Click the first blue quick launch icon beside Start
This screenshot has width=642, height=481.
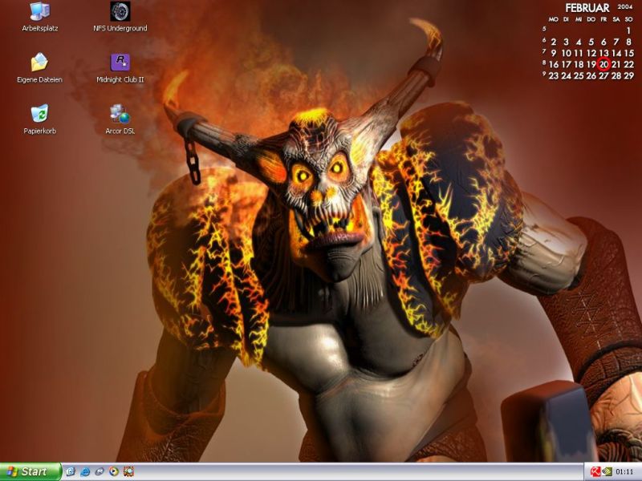pos(71,472)
